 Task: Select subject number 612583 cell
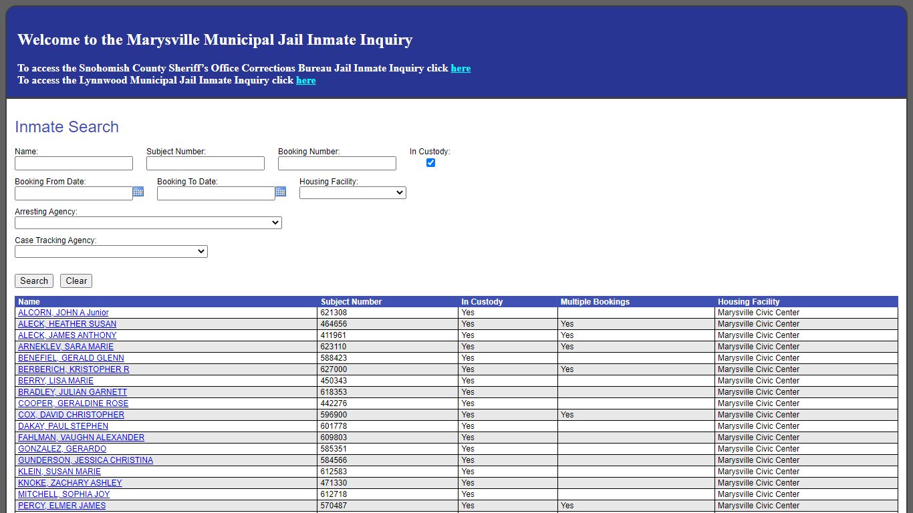coord(388,472)
